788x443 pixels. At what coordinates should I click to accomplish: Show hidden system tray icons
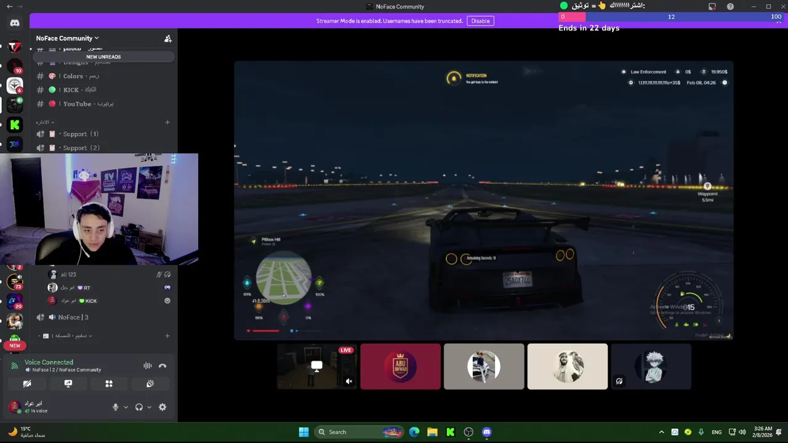(661, 432)
